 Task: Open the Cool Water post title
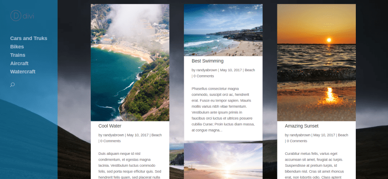[x=110, y=126]
